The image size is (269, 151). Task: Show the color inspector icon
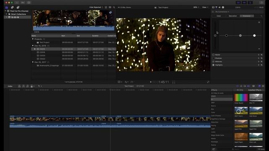(216, 8)
